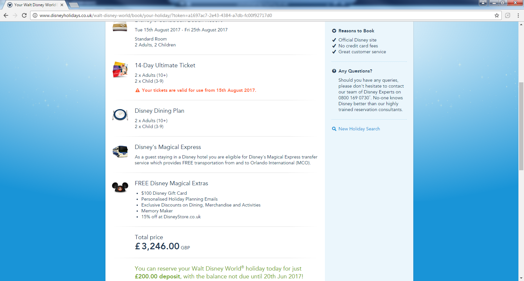Screen dimensions: 524x281
Task: Click the 2 Adults, 2 Children text
Action: coord(155,45)
